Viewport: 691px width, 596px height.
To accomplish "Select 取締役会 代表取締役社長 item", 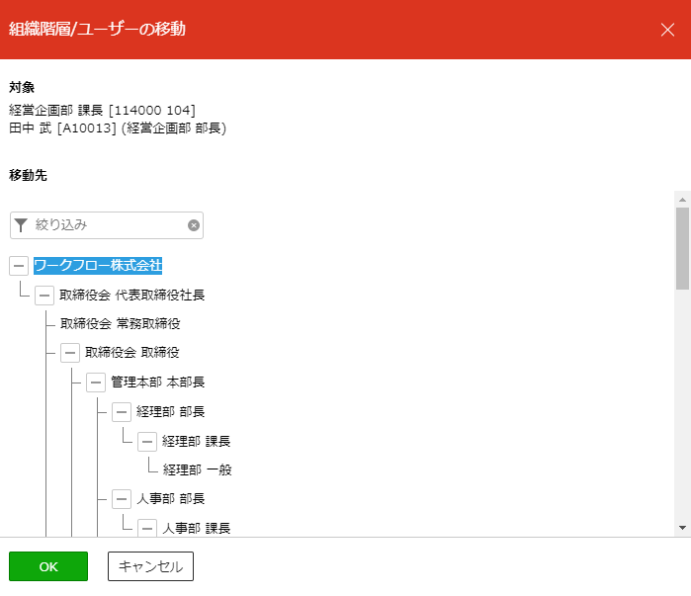I will coord(131,296).
